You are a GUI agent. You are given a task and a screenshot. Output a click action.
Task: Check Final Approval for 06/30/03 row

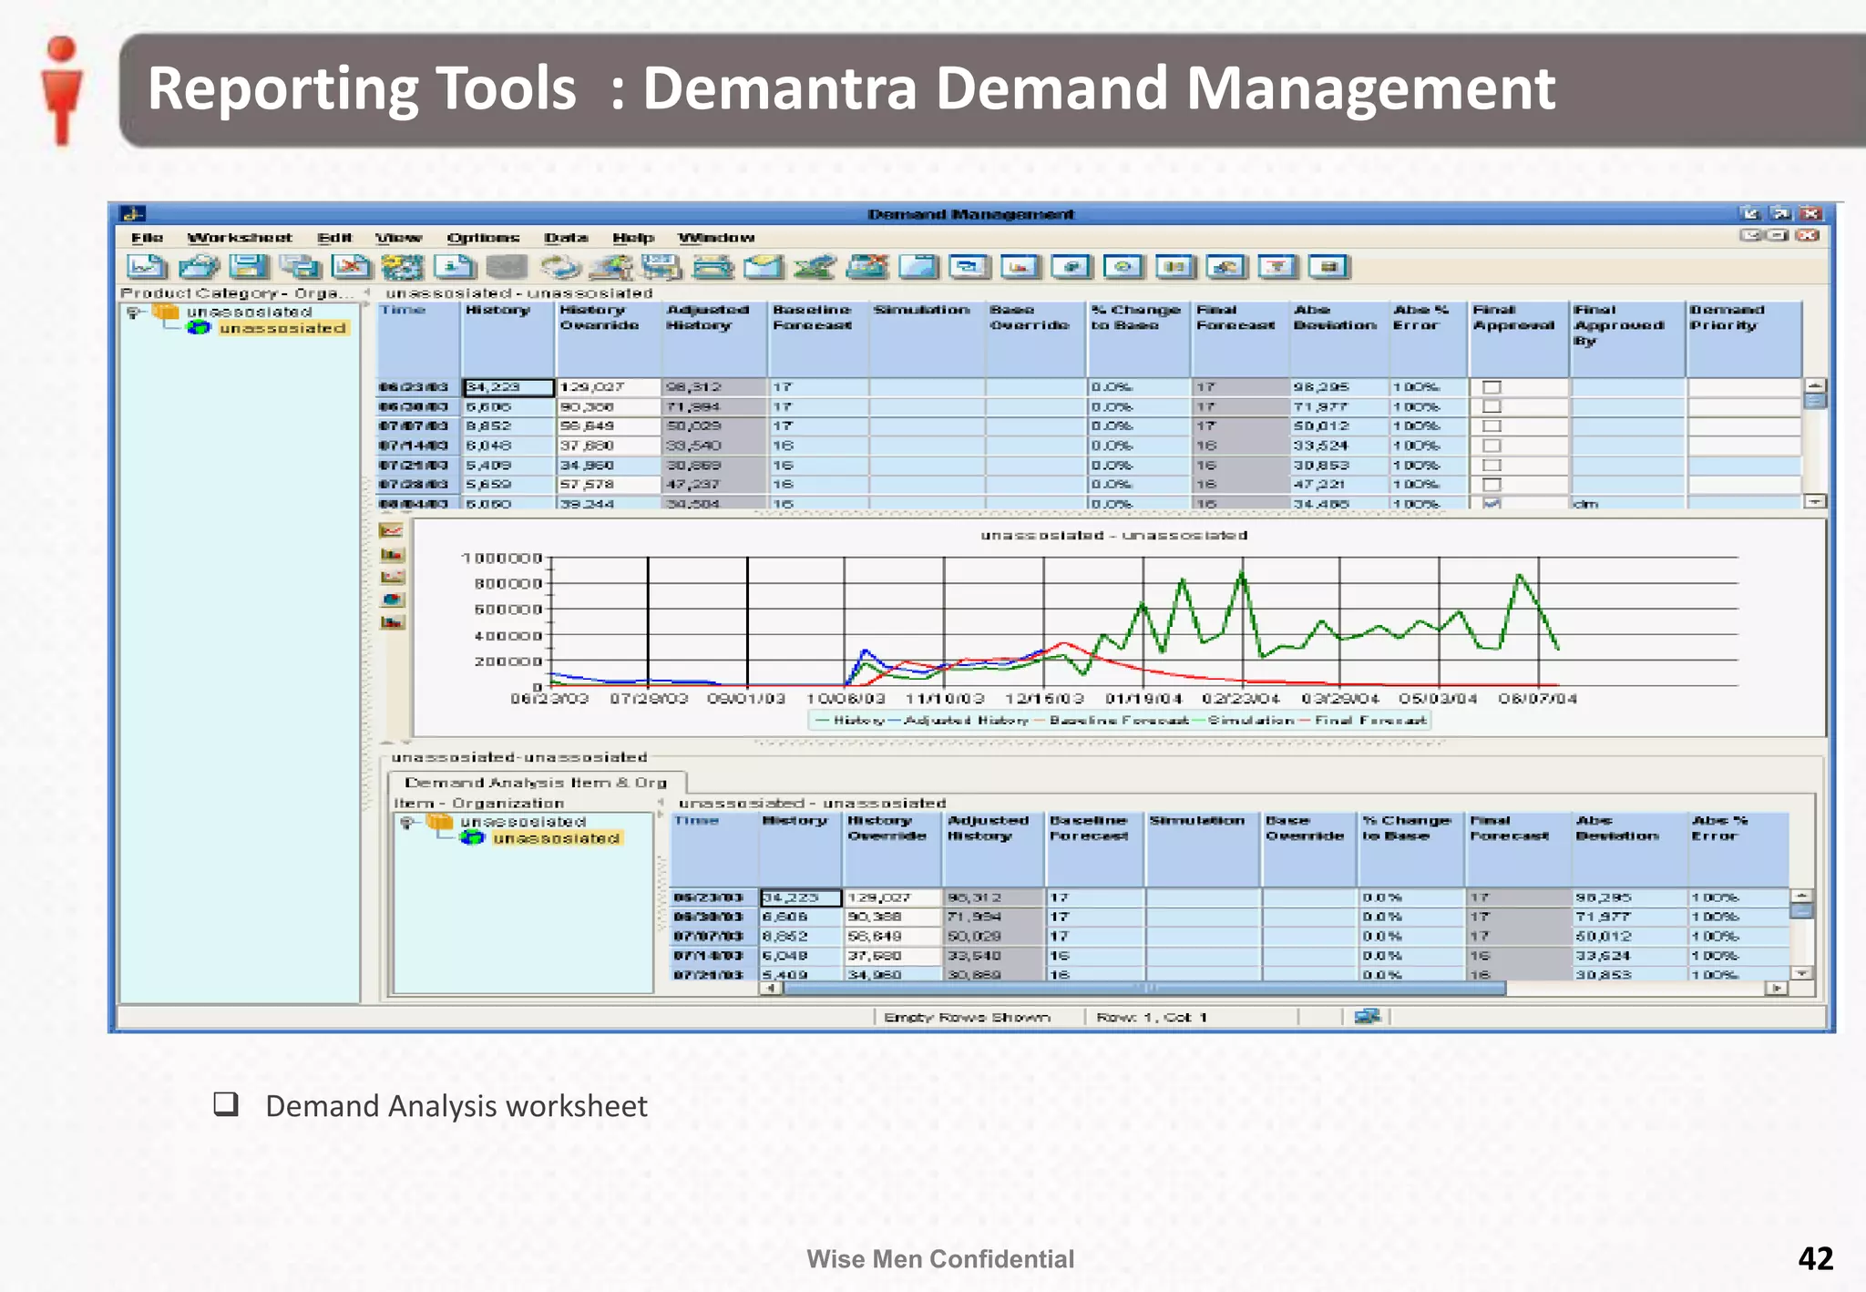click(x=1492, y=406)
